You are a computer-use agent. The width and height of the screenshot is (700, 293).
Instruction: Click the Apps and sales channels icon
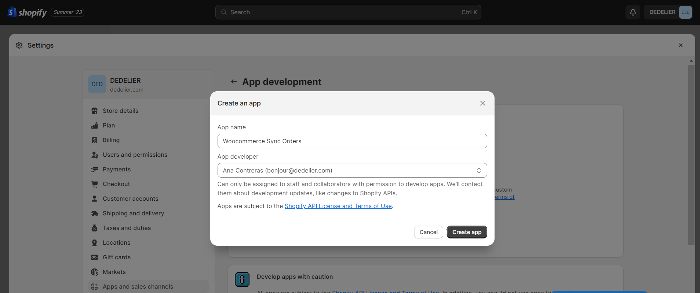[x=94, y=286]
